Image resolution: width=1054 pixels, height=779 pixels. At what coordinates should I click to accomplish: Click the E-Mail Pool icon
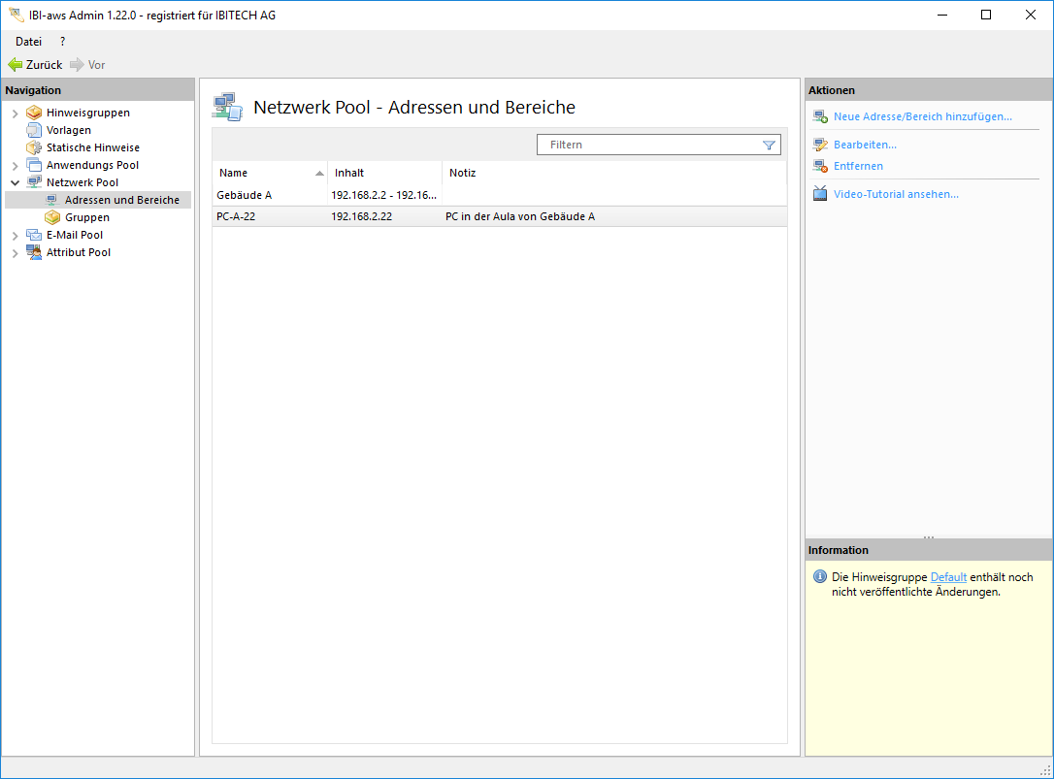34,235
